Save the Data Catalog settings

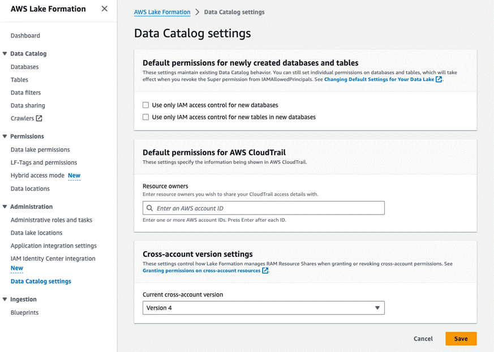click(x=461, y=338)
